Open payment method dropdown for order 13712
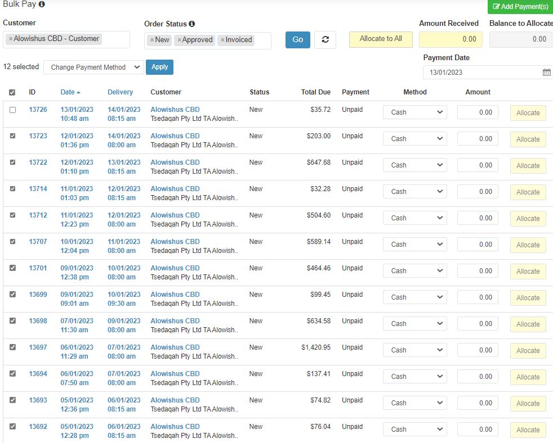 [x=414, y=218]
